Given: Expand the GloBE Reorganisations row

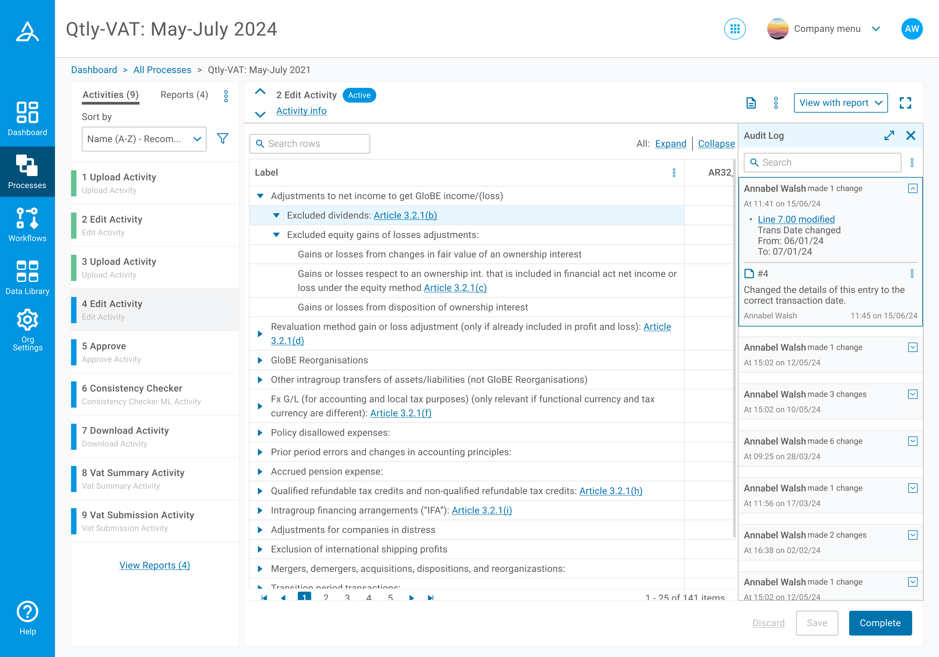Looking at the screenshot, I should tap(260, 360).
